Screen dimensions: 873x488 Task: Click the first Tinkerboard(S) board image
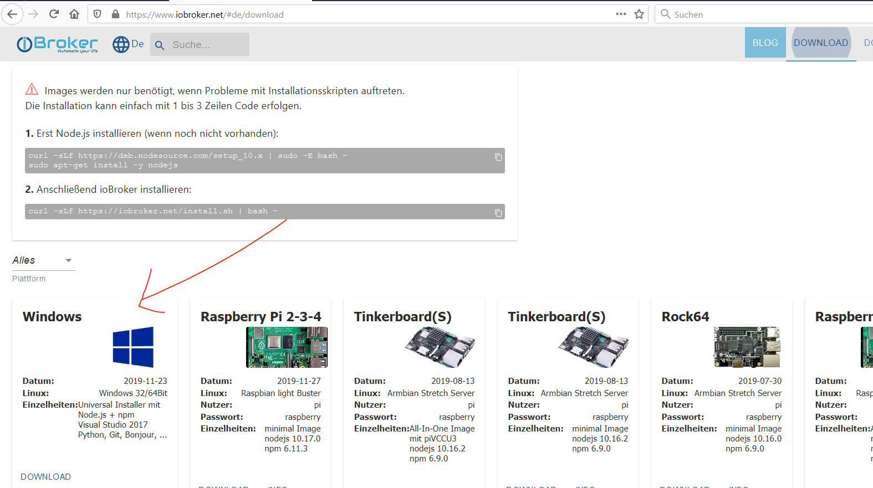[x=440, y=347]
